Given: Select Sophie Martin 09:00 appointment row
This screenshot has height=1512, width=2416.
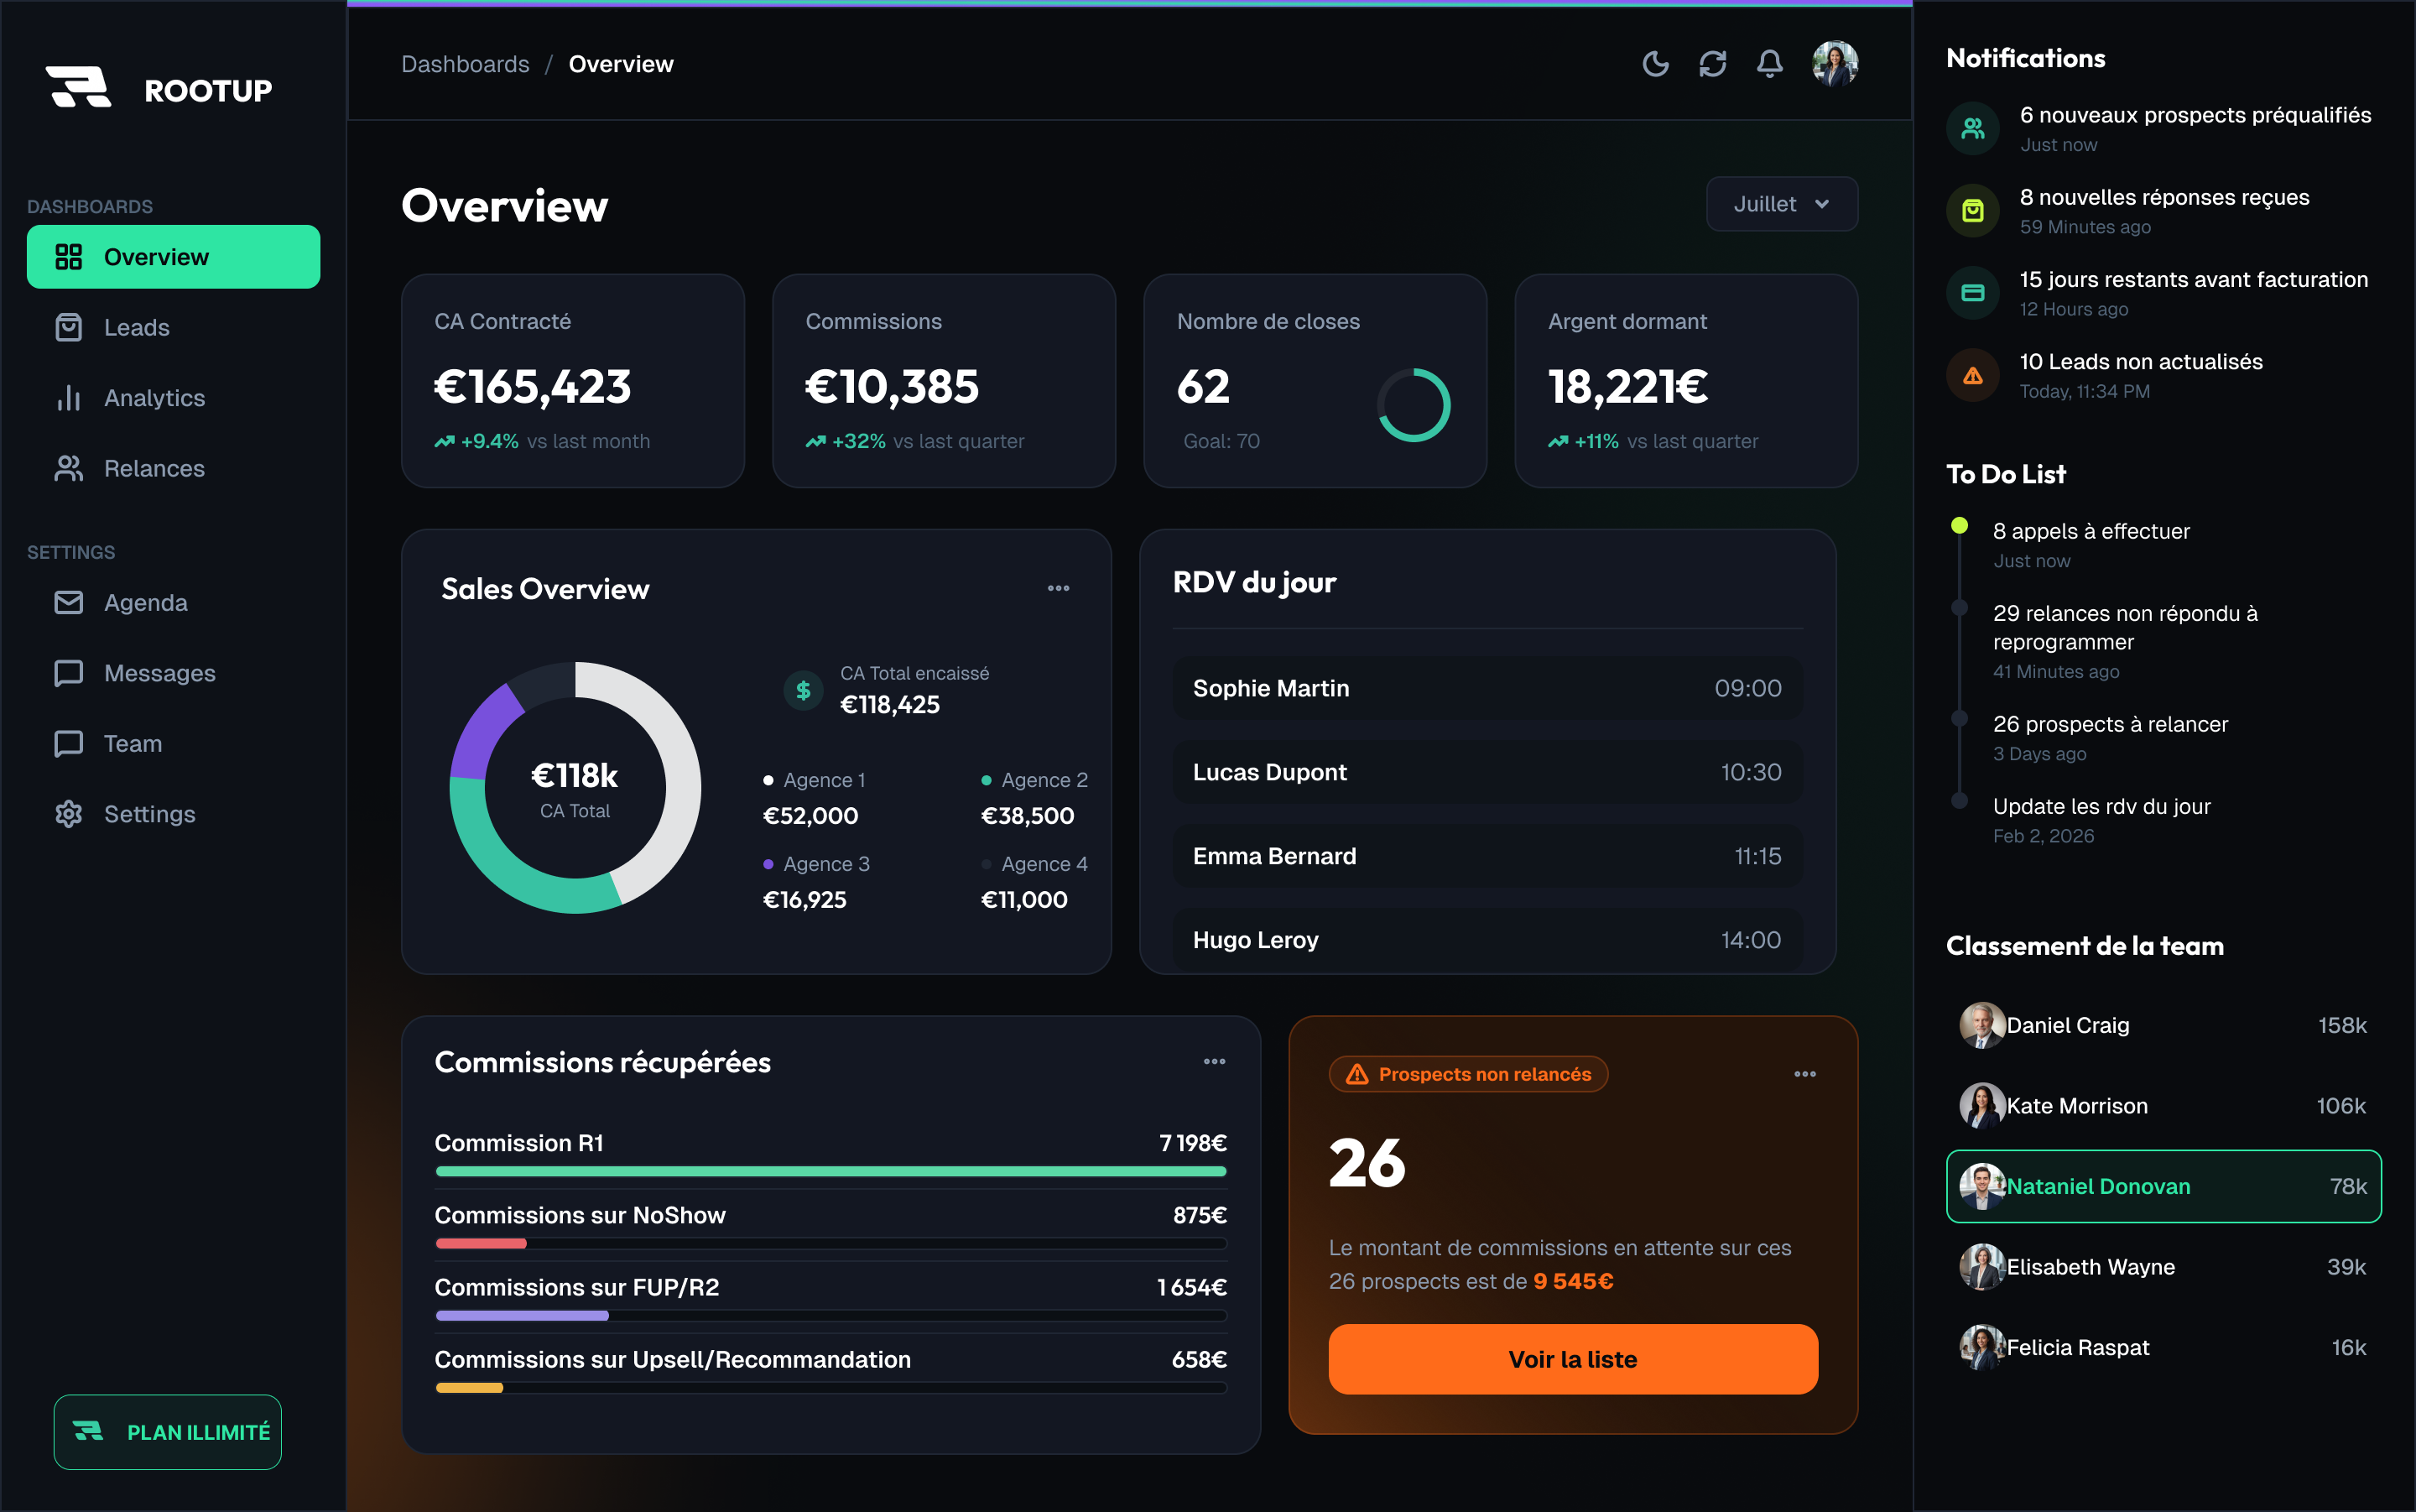Looking at the screenshot, I should pyautogui.click(x=1487, y=688).
